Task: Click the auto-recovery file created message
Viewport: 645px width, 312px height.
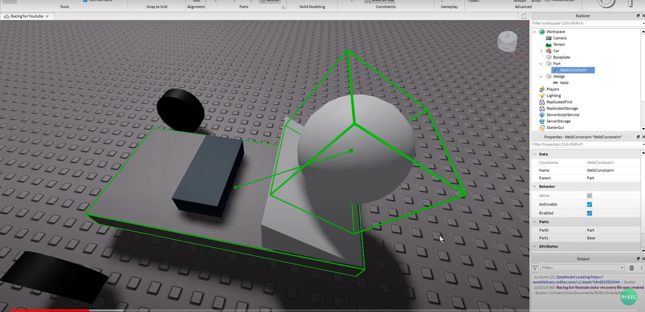Action: 600,287
